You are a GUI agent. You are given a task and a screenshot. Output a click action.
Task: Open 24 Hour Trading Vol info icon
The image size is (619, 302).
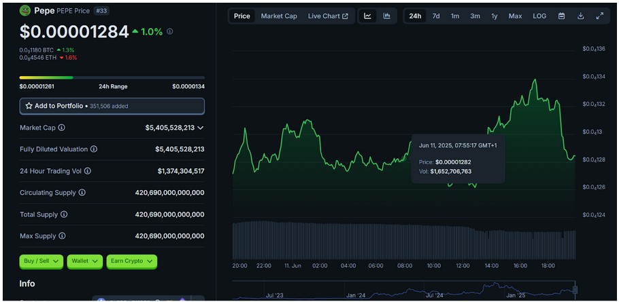pyautogui.click(x=88, y=171)
